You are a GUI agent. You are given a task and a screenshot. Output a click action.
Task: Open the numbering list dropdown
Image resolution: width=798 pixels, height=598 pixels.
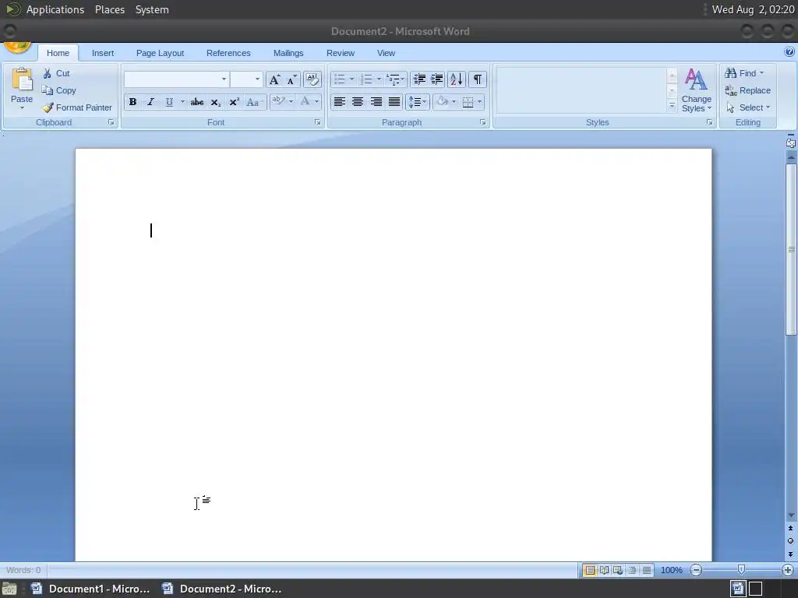coord(379,79)
